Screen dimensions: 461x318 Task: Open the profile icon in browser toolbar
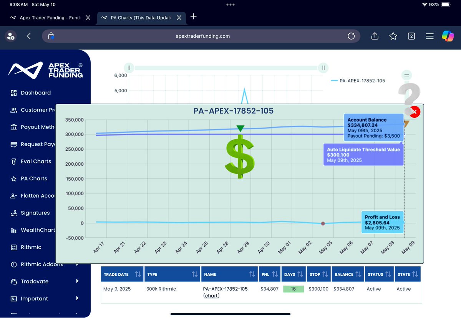click(x=10, y=36)
